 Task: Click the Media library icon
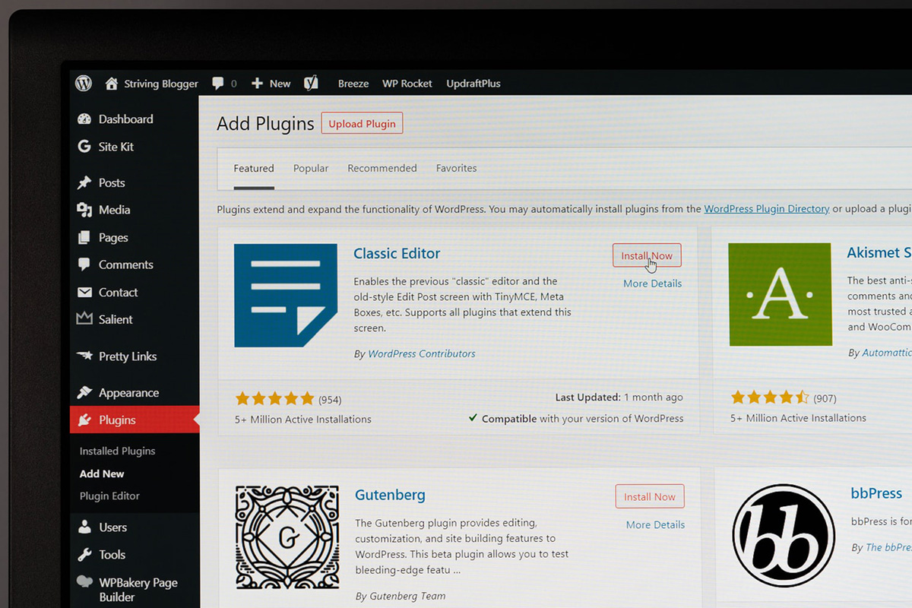click(84, 211)
